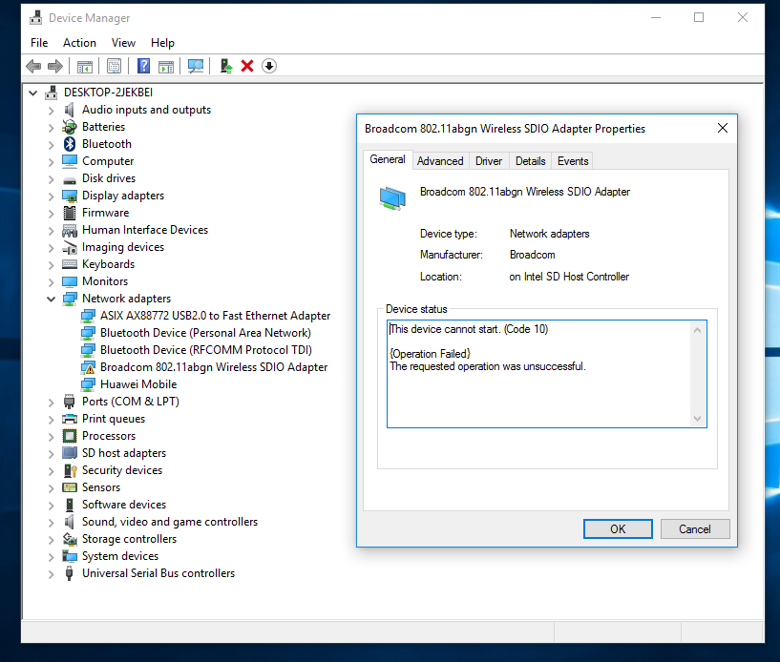Click the Help icon in toolbar
The height and width of the screenshot is (662, 780).
(143, 66)
